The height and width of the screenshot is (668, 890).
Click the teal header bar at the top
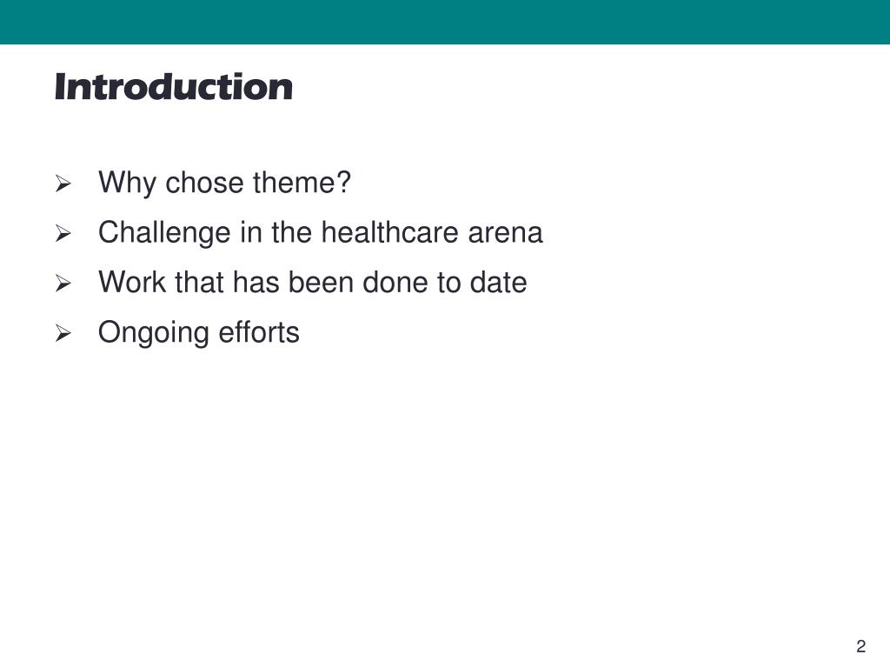click(x=445, y=22)
